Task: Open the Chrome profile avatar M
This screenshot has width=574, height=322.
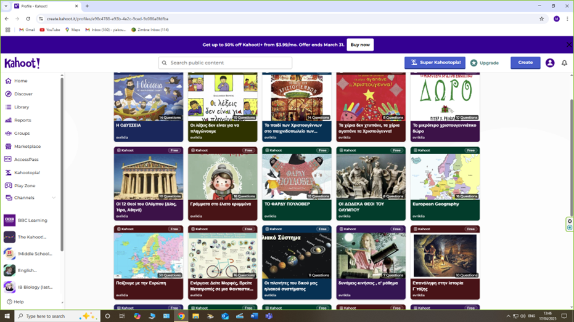Action: click(x=556, y=18)
